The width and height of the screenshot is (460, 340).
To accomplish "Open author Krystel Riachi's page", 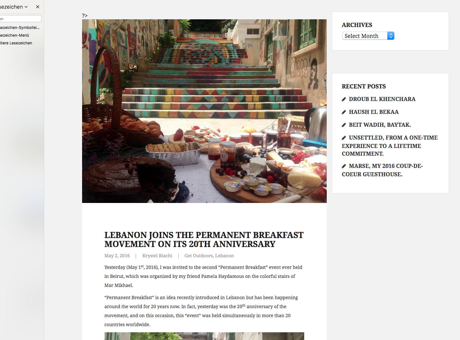I will click(157, 256).
